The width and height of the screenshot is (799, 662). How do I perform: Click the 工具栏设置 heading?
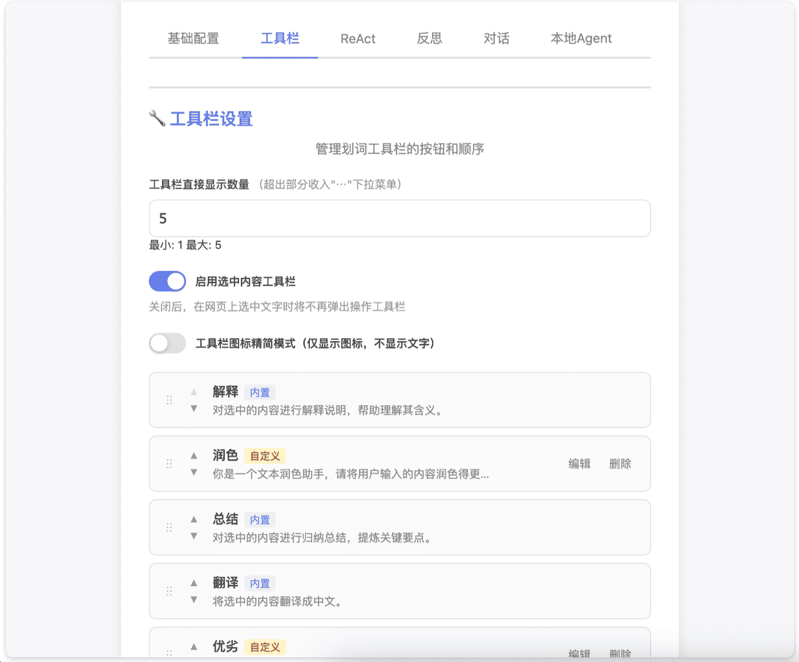point(211,119)
